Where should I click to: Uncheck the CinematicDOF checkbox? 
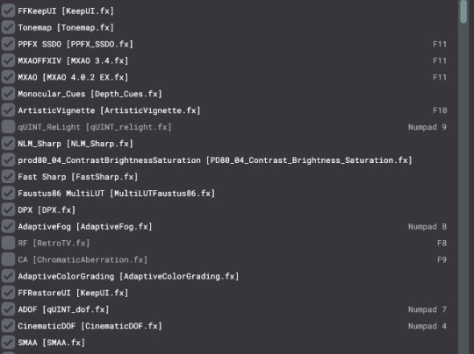tap(8, 326)
